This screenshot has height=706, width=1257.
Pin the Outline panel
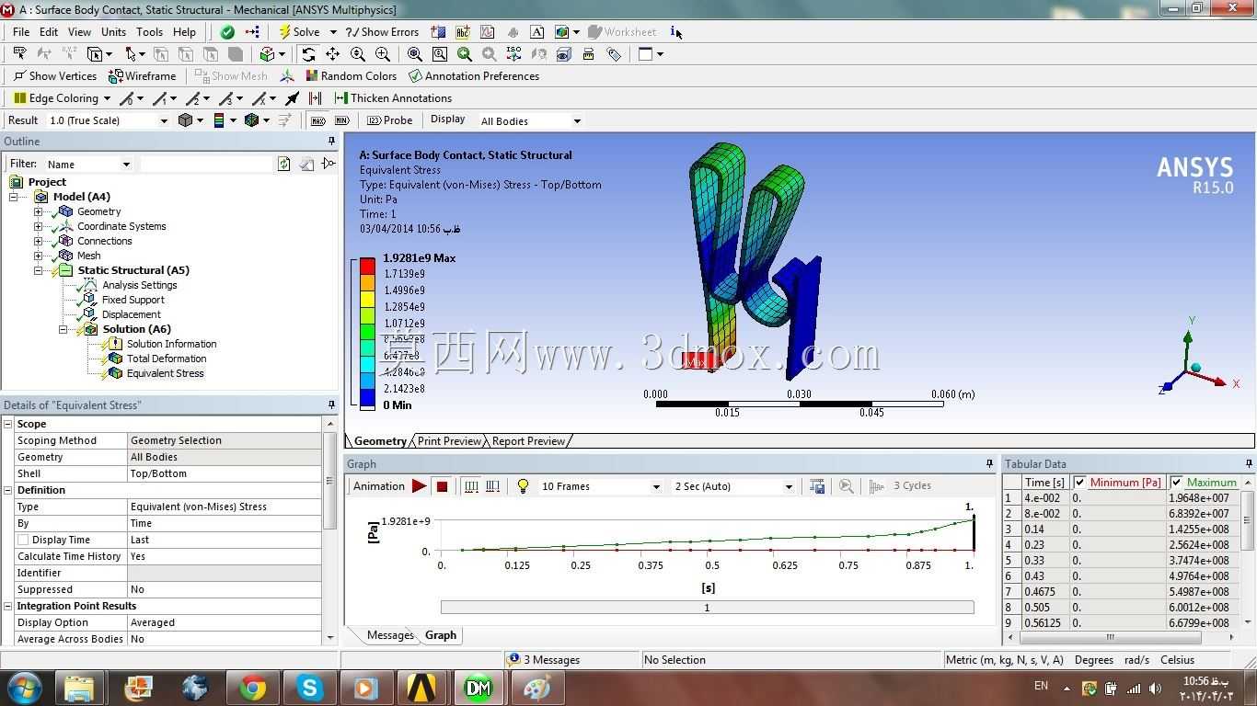331,142
